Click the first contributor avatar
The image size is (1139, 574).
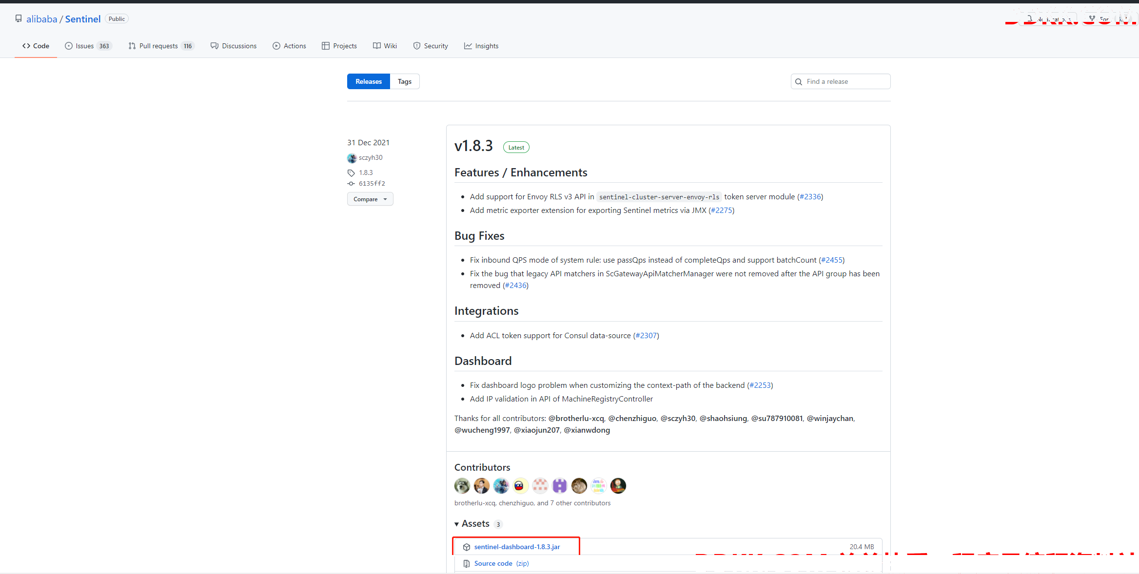click(462, 486)
